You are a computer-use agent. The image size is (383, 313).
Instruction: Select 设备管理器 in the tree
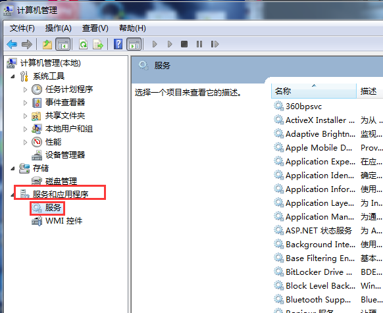click(65, 155)
